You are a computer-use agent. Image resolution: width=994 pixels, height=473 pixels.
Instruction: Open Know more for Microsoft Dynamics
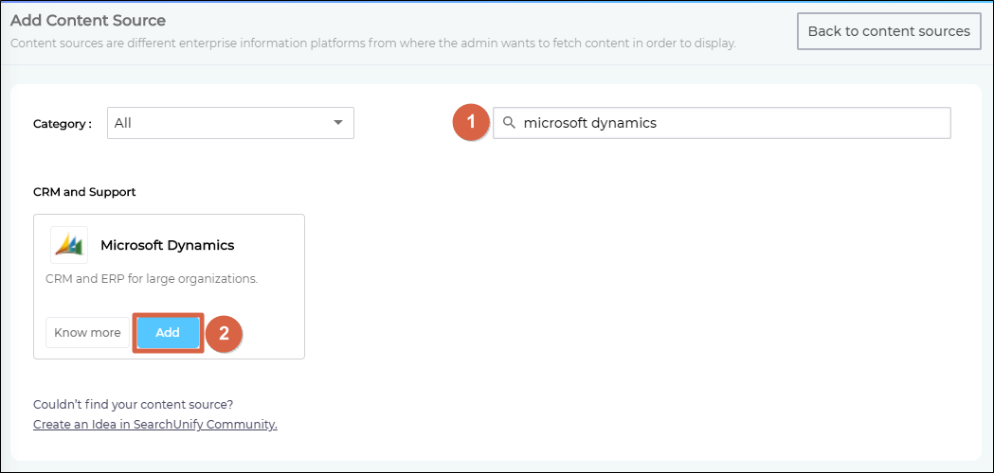point(87,333)
